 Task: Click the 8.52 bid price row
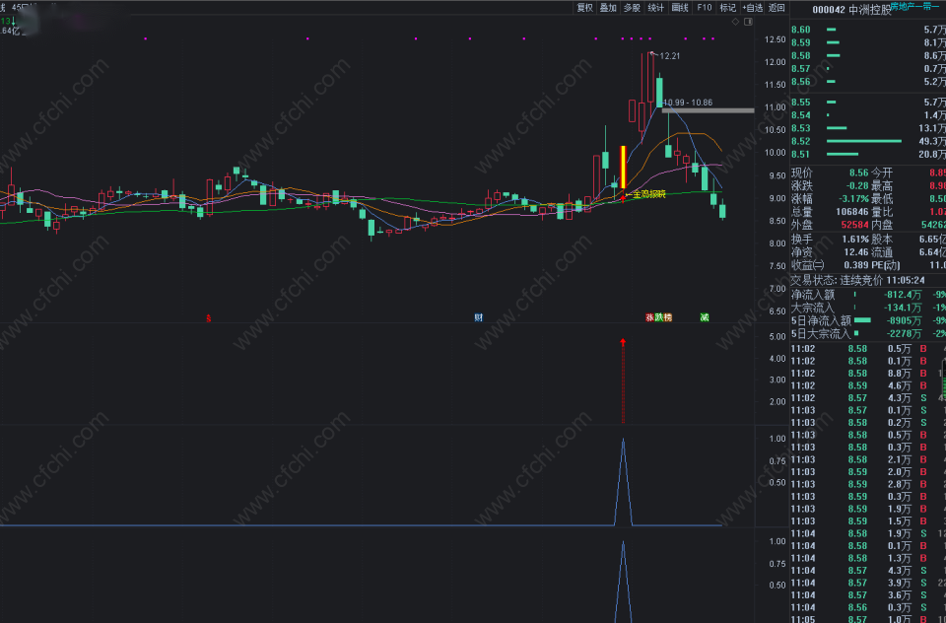[x=868, y=141]
